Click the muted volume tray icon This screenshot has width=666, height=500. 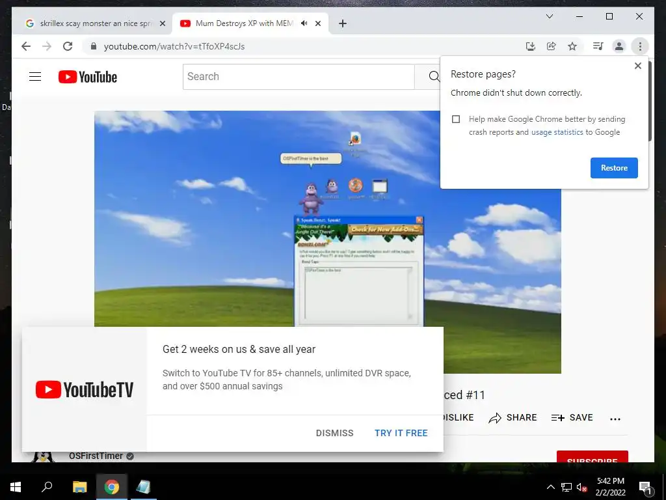[x=581, y=487]
